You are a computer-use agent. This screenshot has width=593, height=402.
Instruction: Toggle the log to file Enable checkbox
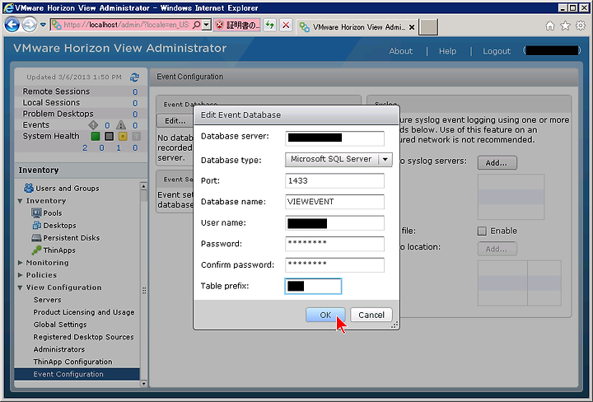click(482, 231)
